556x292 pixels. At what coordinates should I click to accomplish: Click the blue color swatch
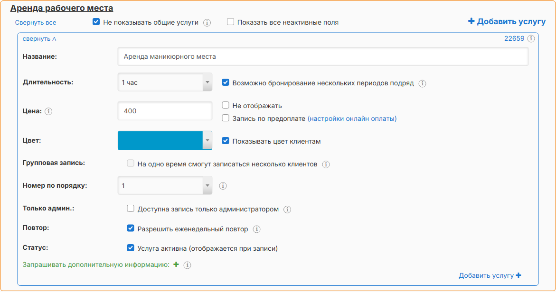click(x=160, y=140)
